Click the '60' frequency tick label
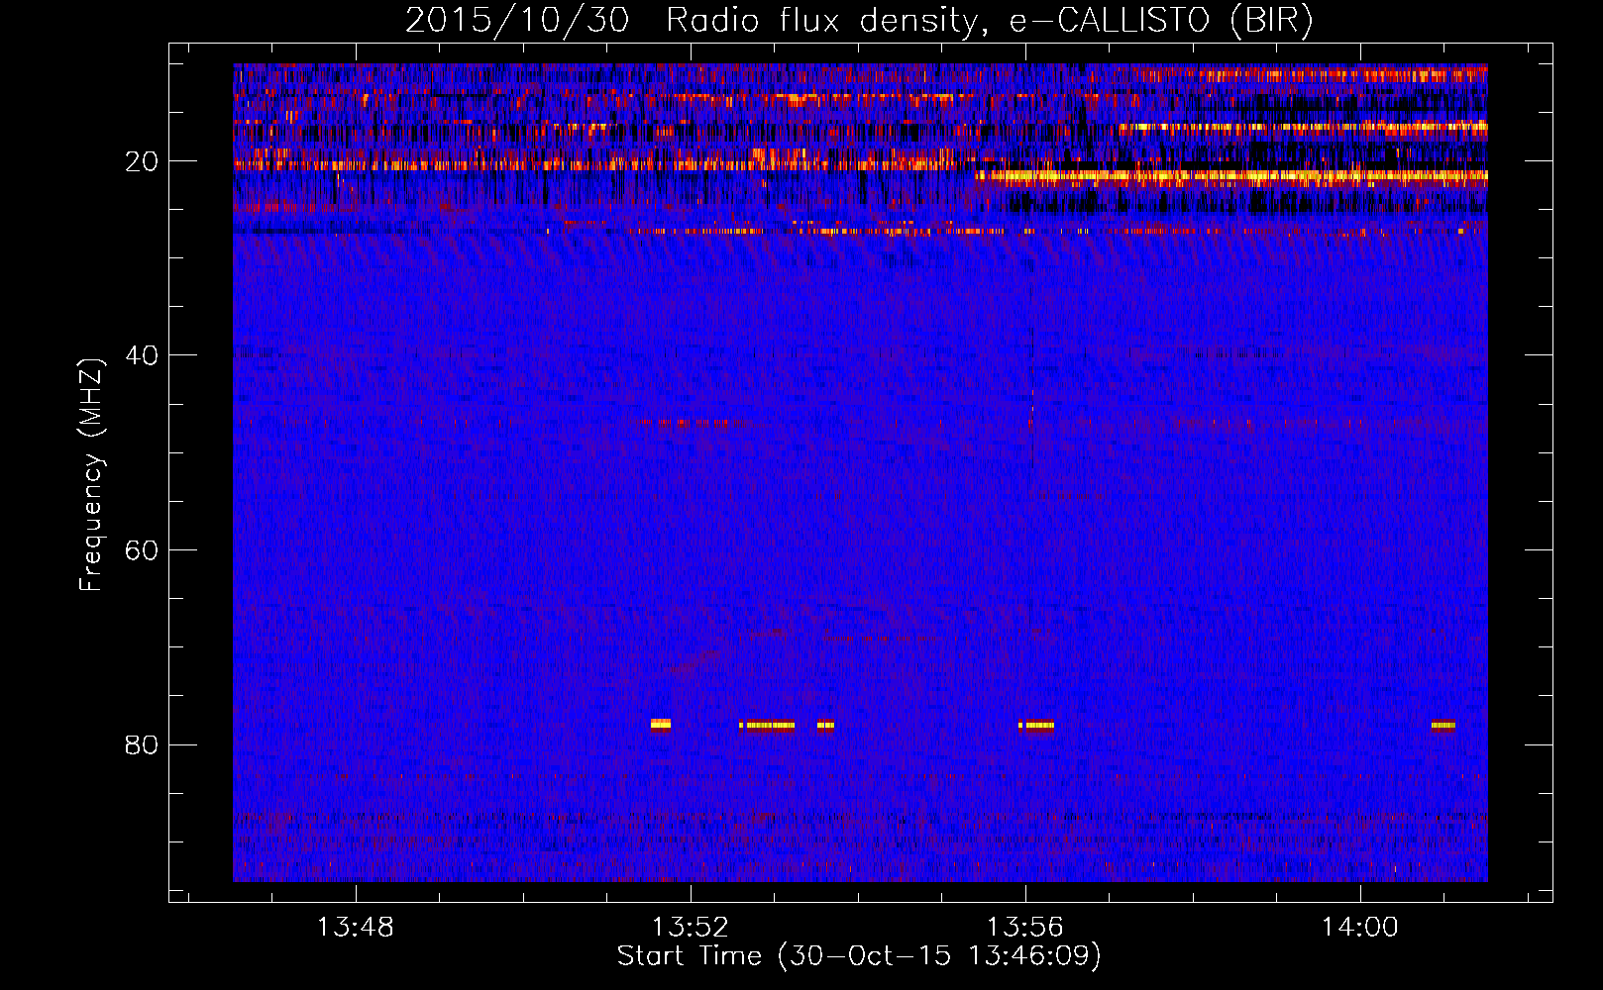The width and height of the screenshot is (1603, 990). click(x=142, y=550)
